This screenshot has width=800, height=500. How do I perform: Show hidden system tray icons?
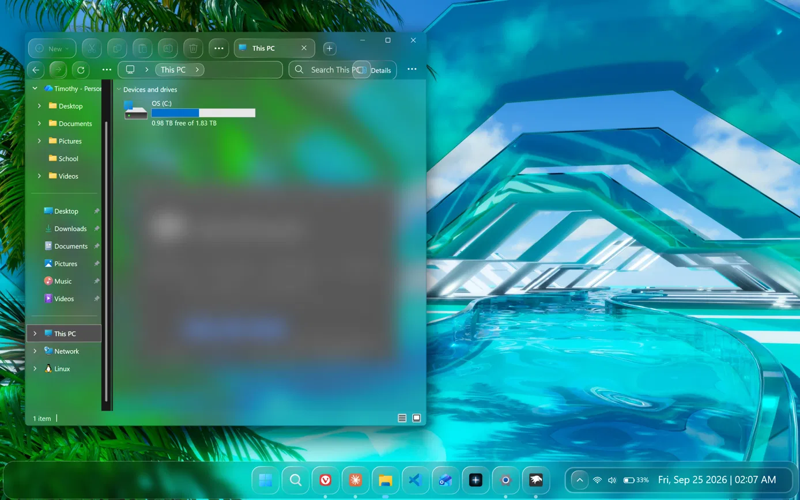[x=580, y=480]
